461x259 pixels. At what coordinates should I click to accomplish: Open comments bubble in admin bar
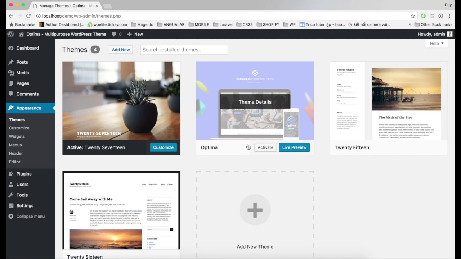[116, 34]
